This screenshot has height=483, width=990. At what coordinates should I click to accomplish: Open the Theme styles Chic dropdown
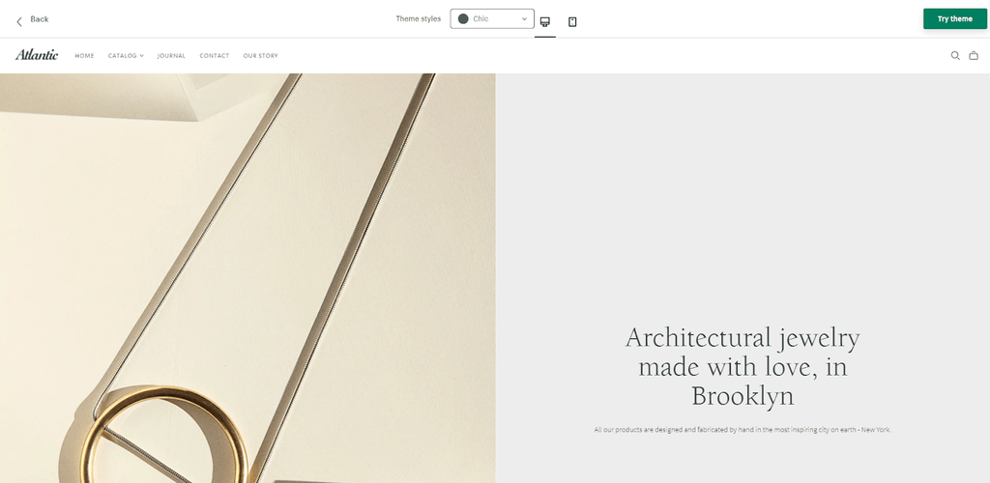(492, 19)
